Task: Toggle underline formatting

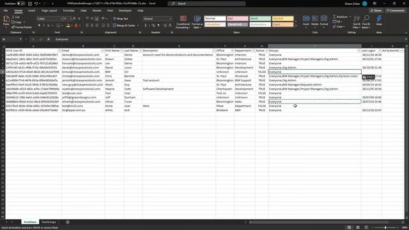Action: point(49,26)
